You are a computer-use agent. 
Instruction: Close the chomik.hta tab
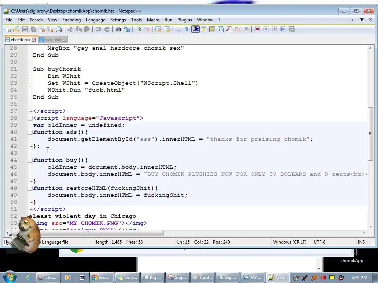coord(34,40)
